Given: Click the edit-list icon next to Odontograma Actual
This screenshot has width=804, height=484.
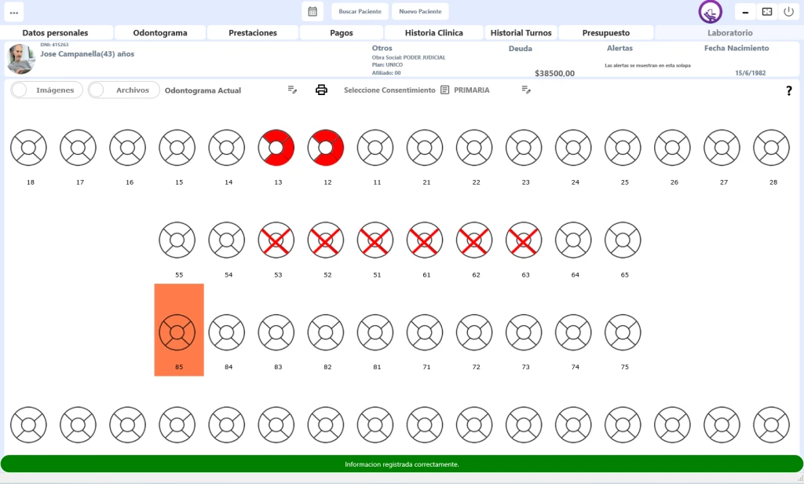Looking at the screenshot, I should click(292, 90).
